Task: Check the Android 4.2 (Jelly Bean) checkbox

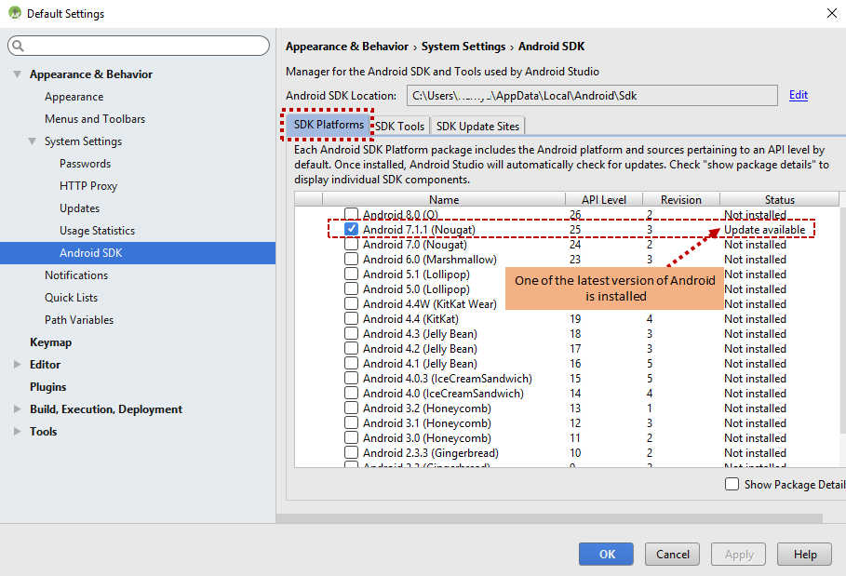Action: click(x=351, y=348)
